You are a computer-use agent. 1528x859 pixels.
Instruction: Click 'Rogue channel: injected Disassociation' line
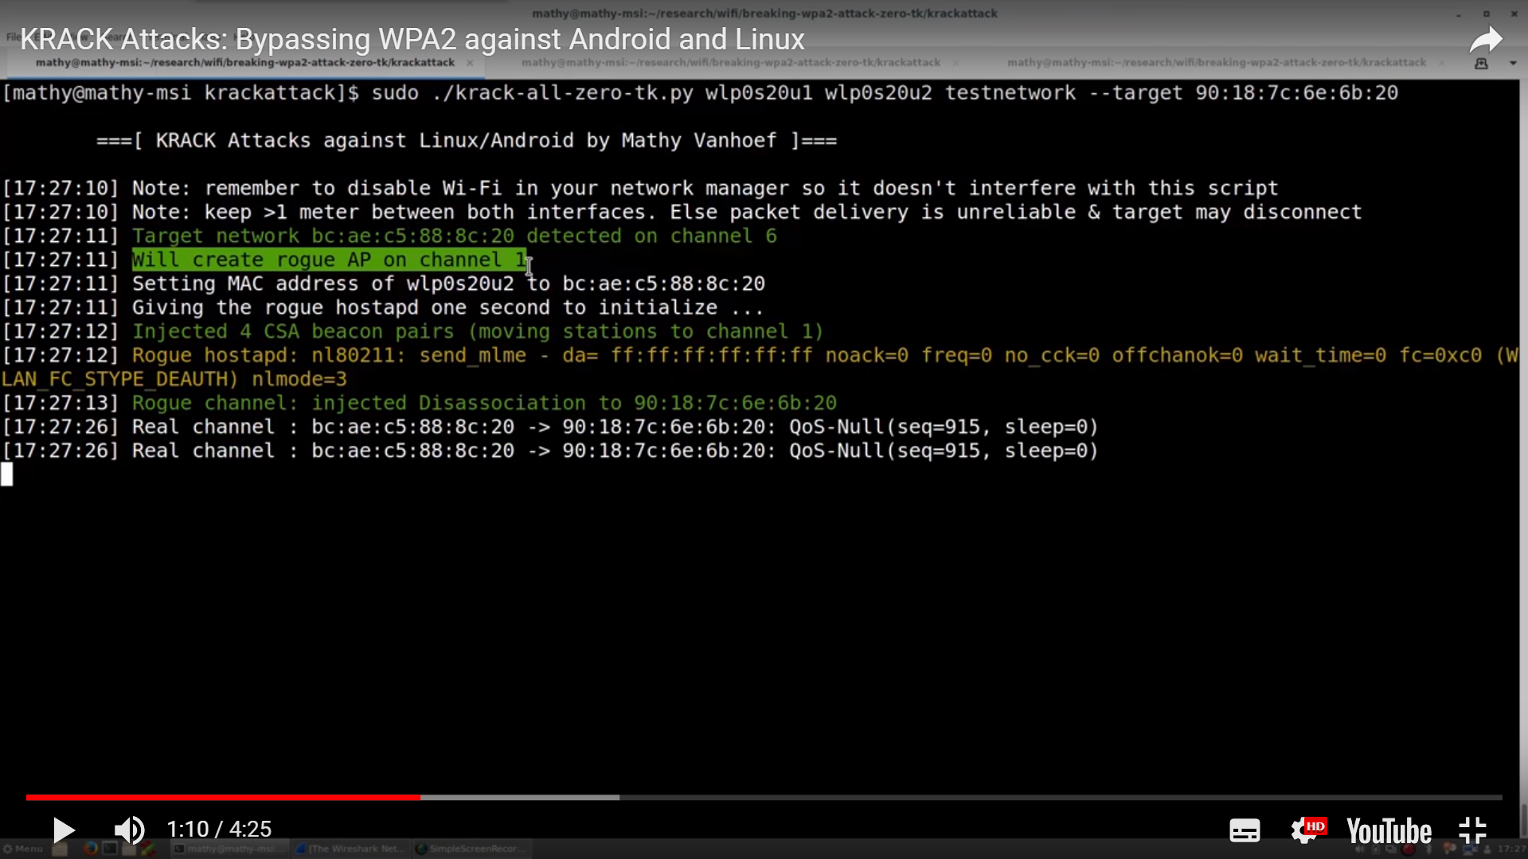click(x=484, y=404)
